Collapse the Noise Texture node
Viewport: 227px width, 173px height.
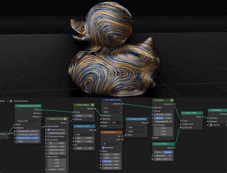tap(102, 132)
